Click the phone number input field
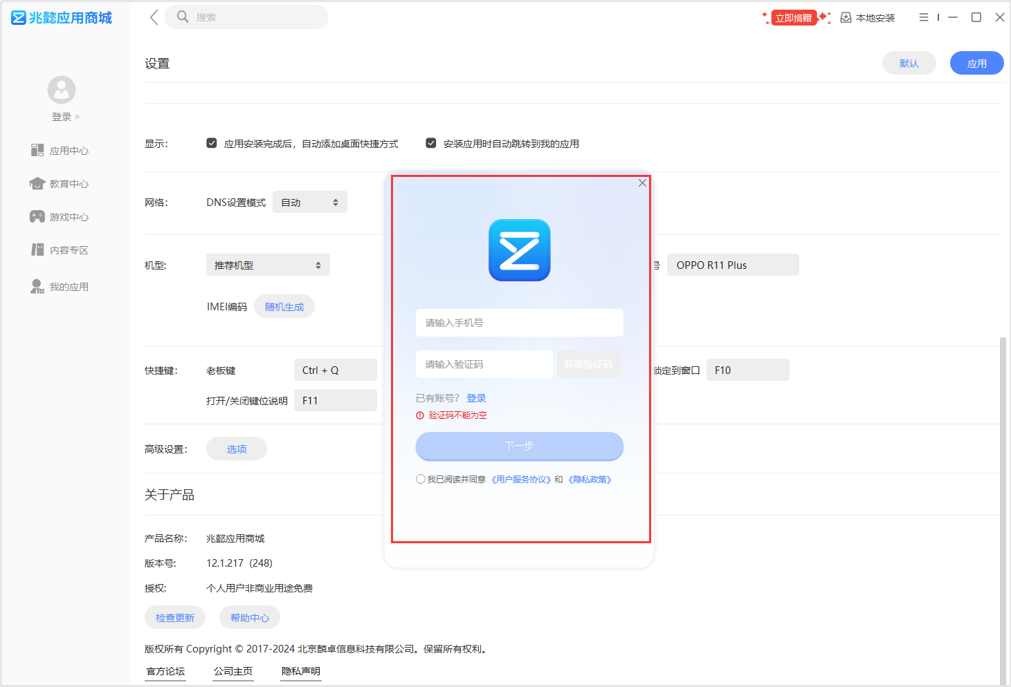The width and height of the screenshot is (1011, 687). [519, 323]
